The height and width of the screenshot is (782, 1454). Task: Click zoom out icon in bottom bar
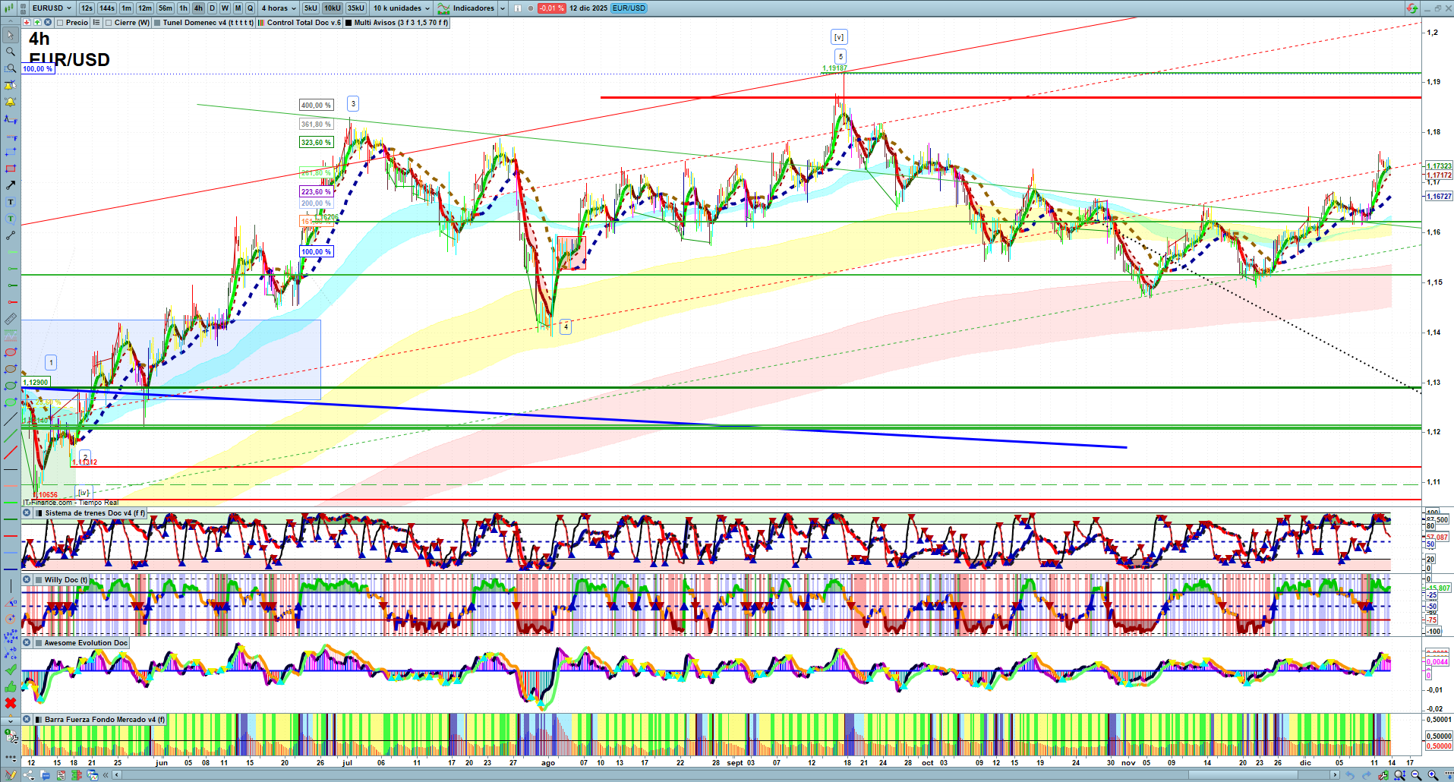pos(1416,775)
